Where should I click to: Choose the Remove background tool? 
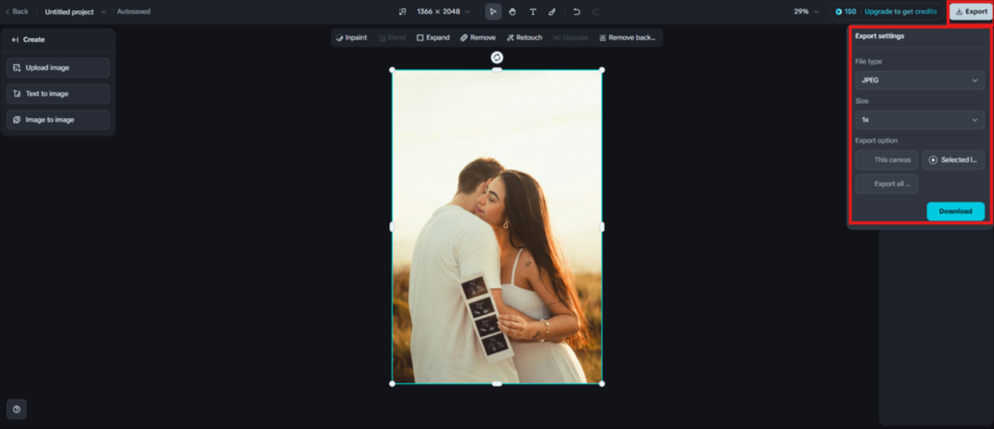point(627,37)
